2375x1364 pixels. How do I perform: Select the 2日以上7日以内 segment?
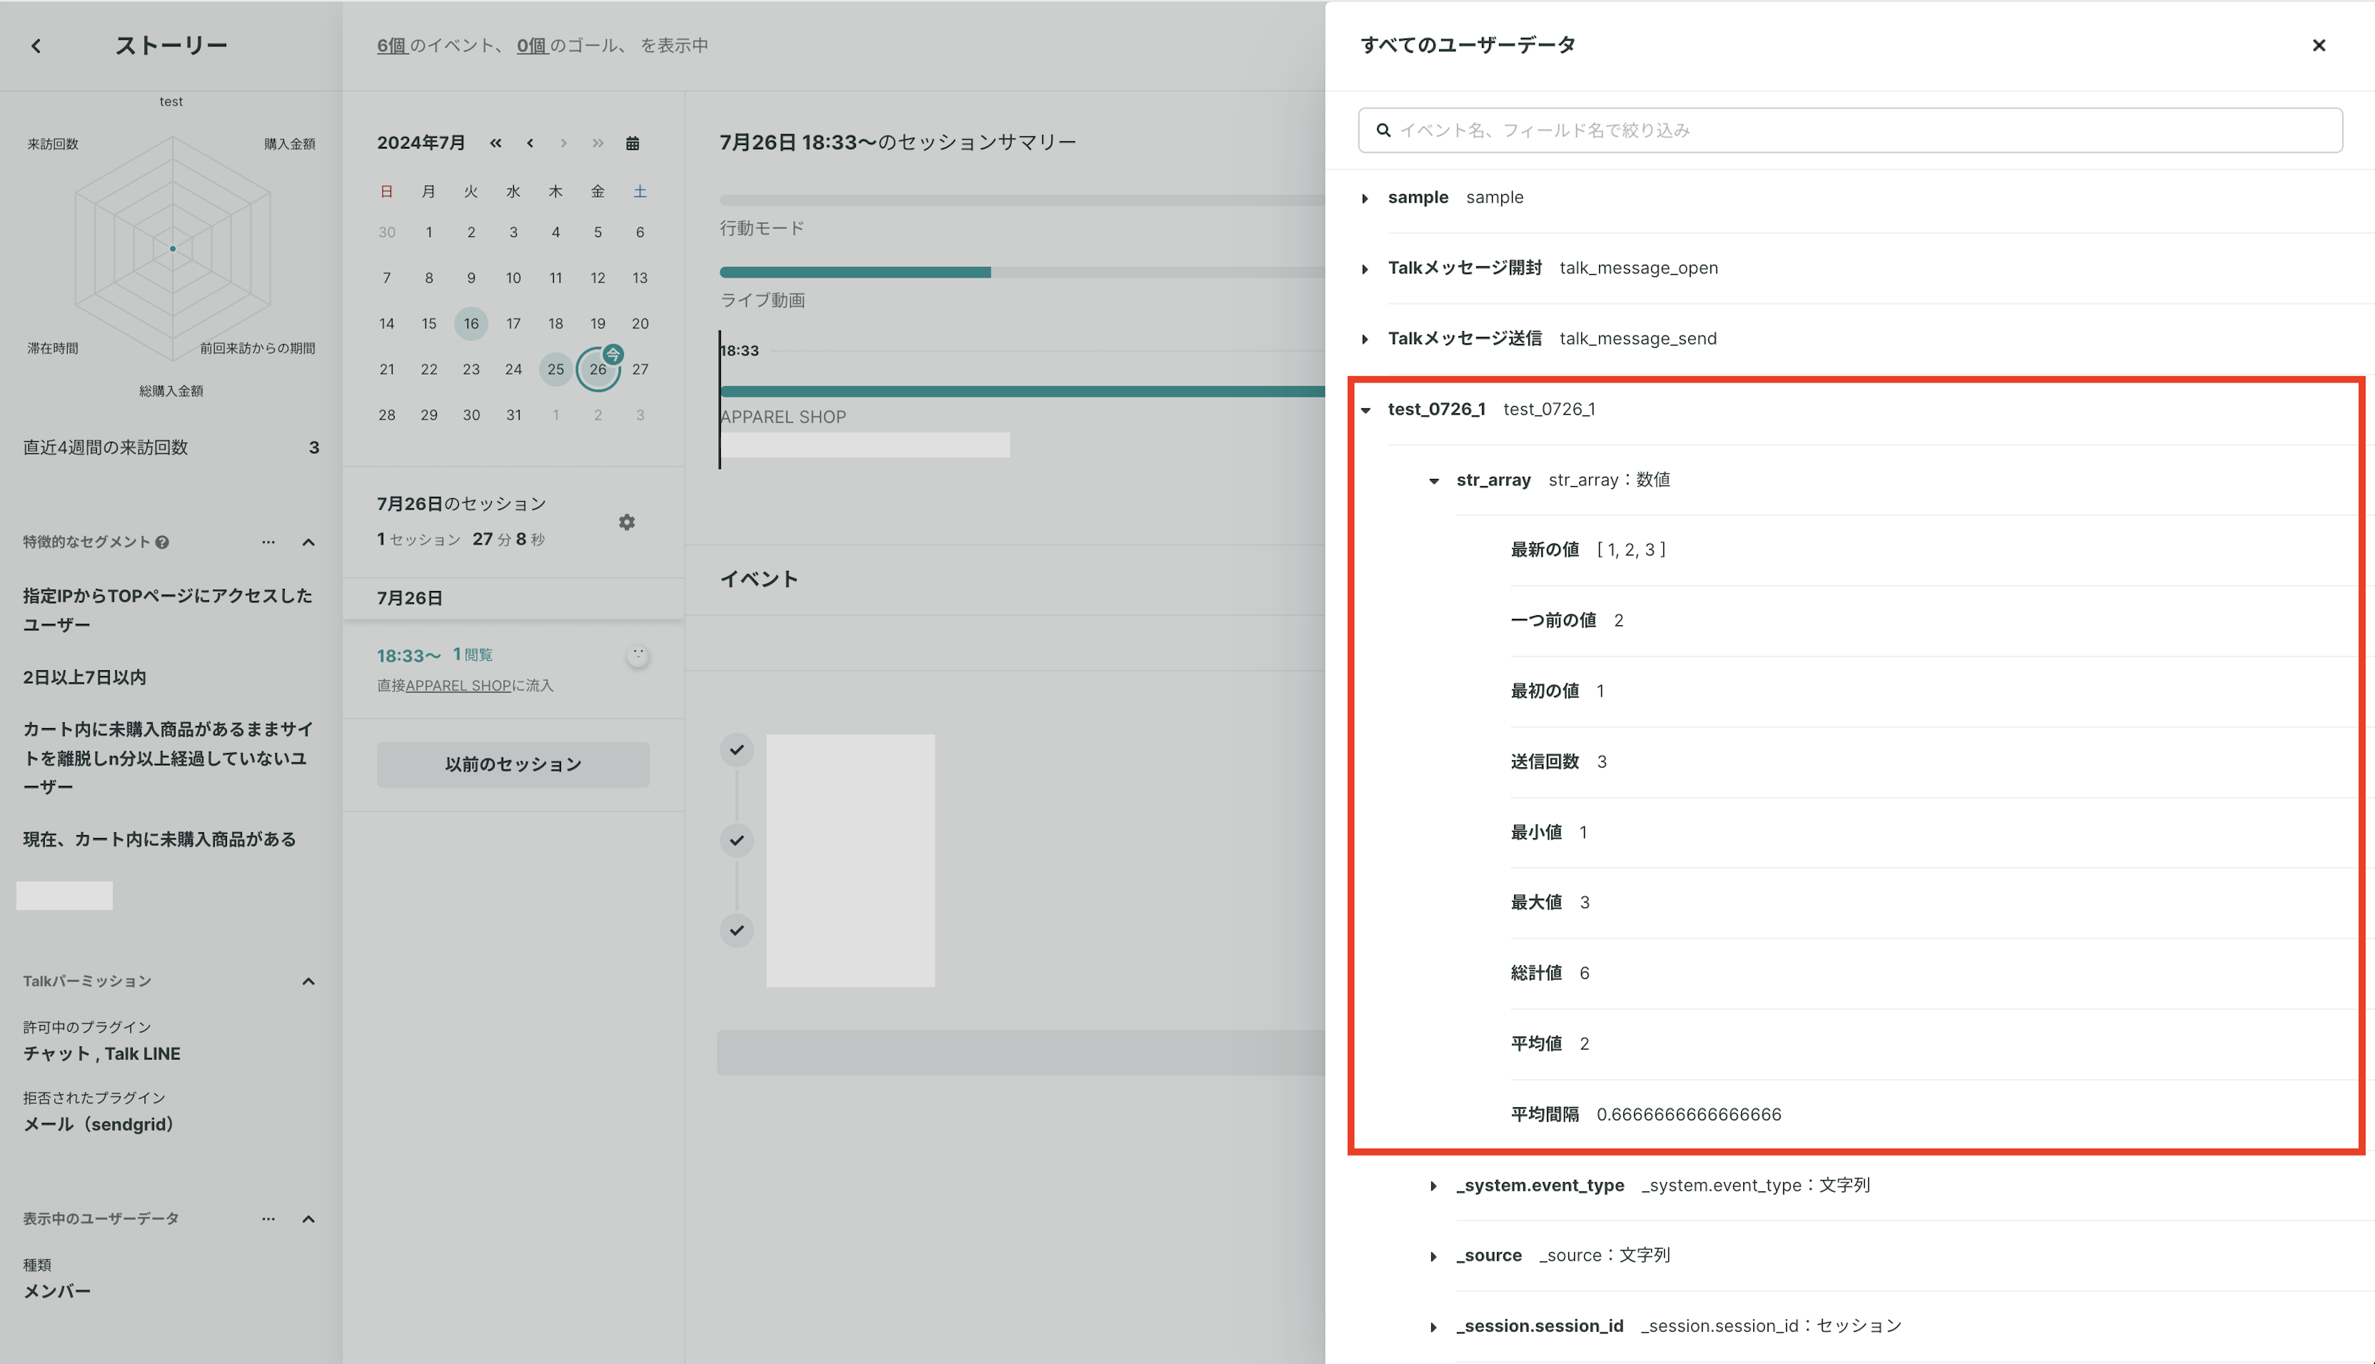[84, 677]
